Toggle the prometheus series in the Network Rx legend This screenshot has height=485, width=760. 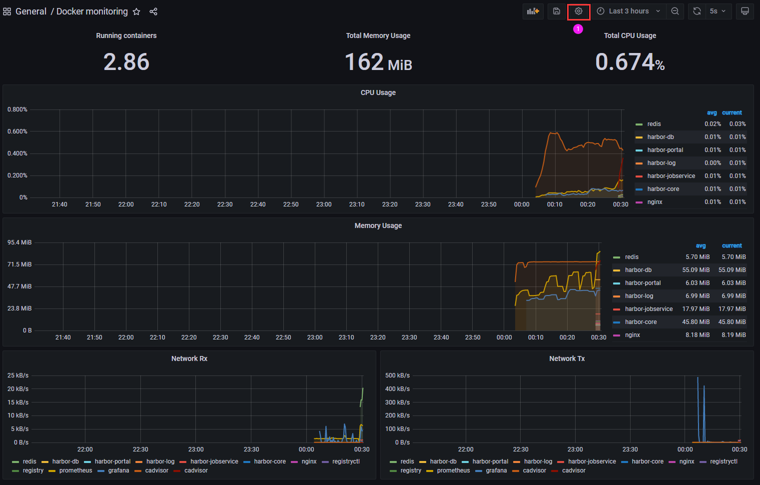click(x=75, y=470)
